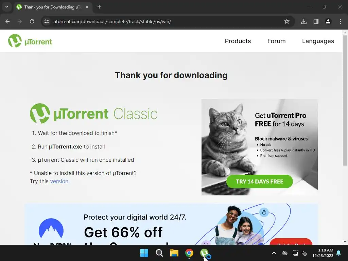Viewport: 348px width, 261px height.
Task: Open File Explorer from the taskbar
Action: click(174, 253)
